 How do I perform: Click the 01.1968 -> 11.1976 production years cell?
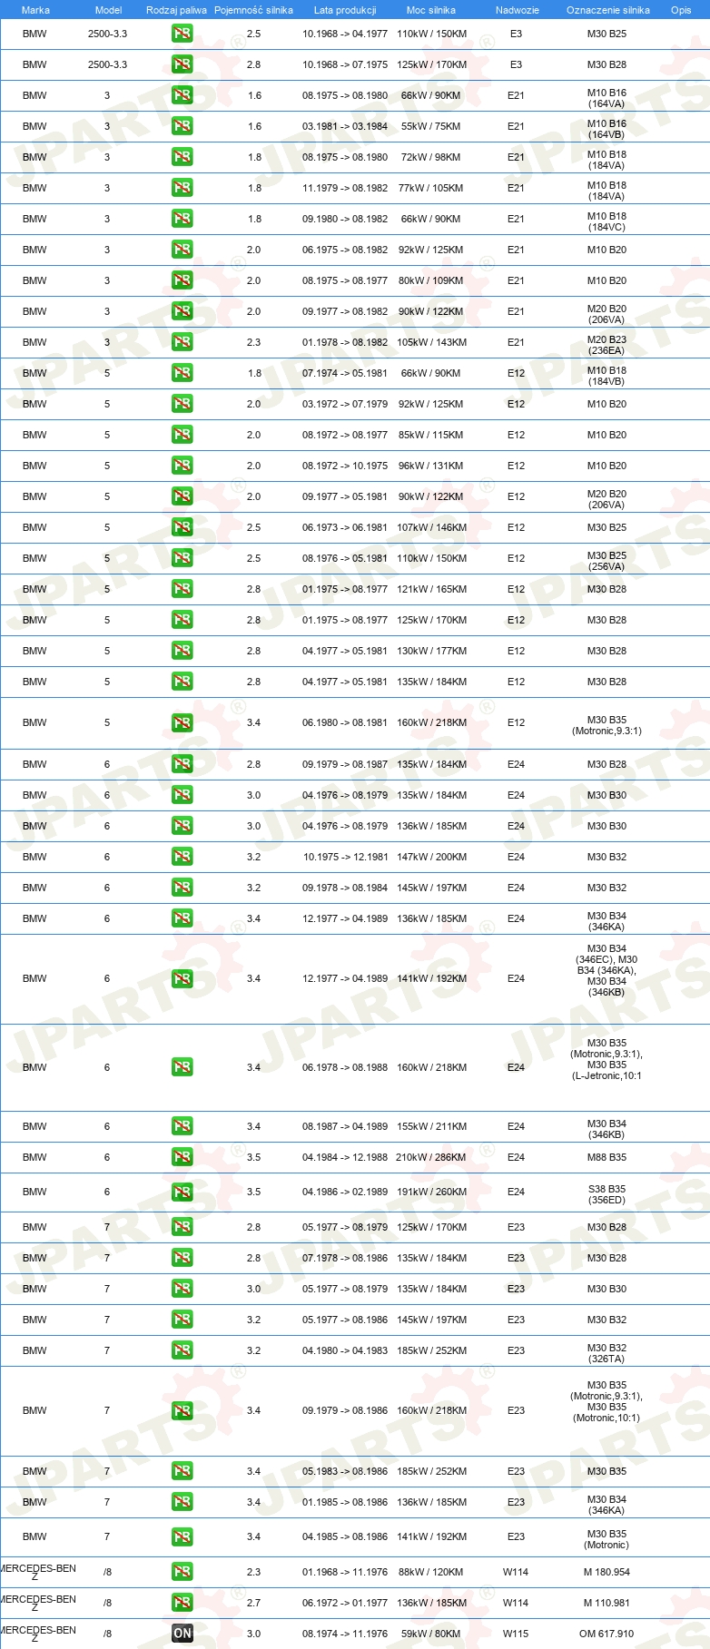345,1572
